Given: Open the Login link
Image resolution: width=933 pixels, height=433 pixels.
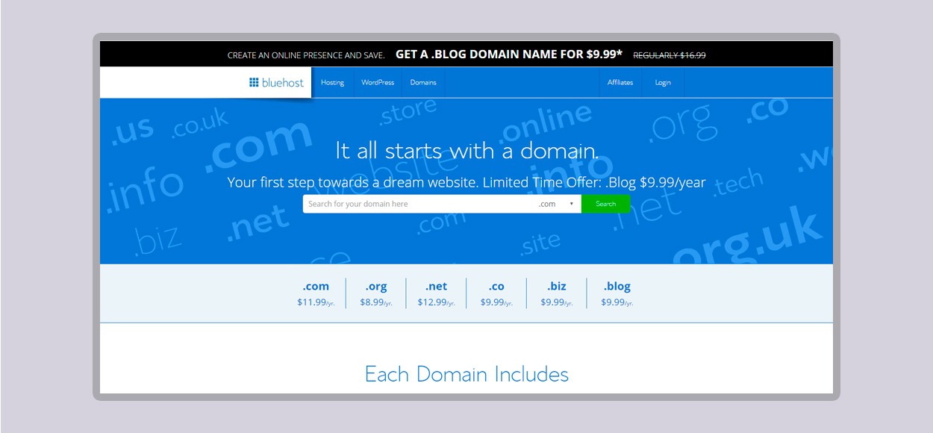Looking at the screenshot, I should tap(663, 83).
